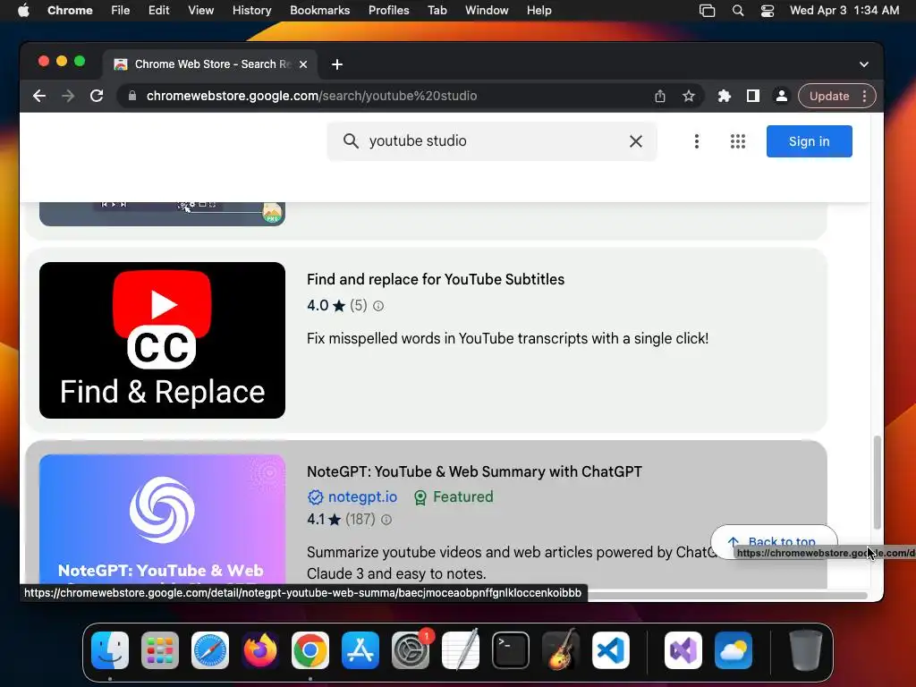Launch GarageBand from the dock
The height and width of the screenshot is (687, 916).
(561, 650)
